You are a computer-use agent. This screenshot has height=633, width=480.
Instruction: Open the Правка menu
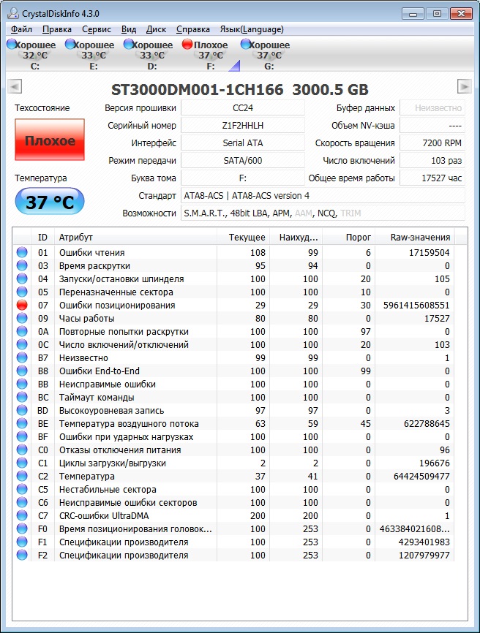(57, 29)
